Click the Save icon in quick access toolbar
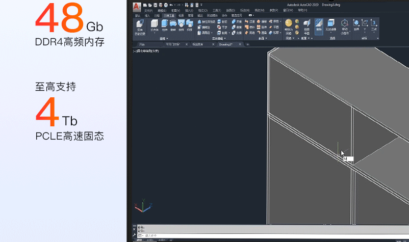 pos(155,5)
